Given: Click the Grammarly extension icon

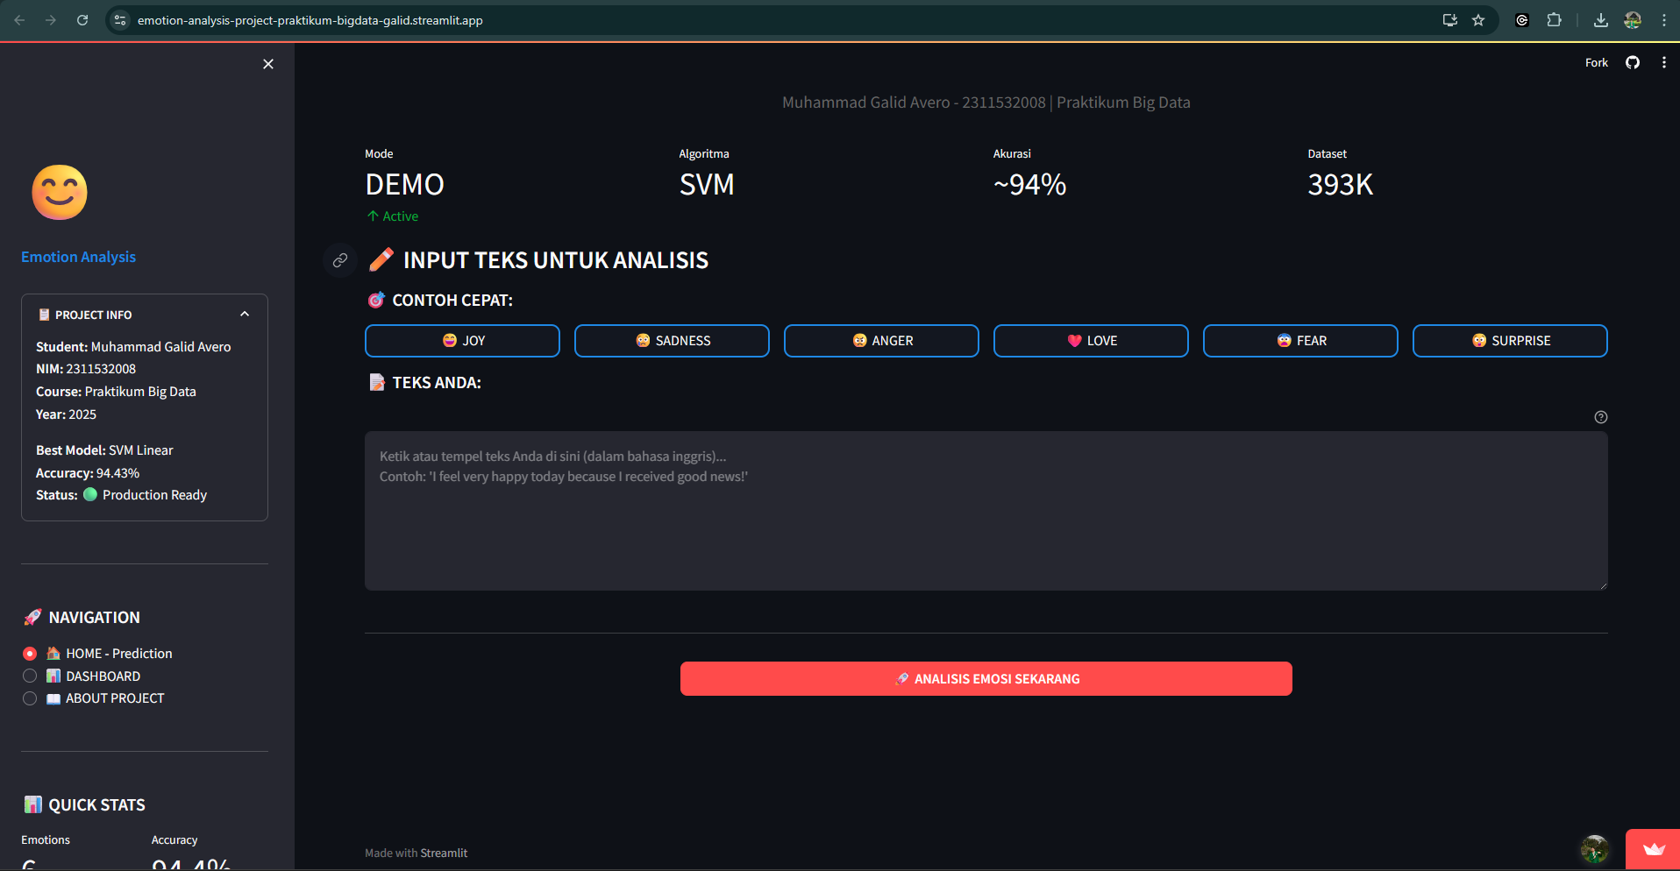Looking at the screenshot, I should (1522, 20).
